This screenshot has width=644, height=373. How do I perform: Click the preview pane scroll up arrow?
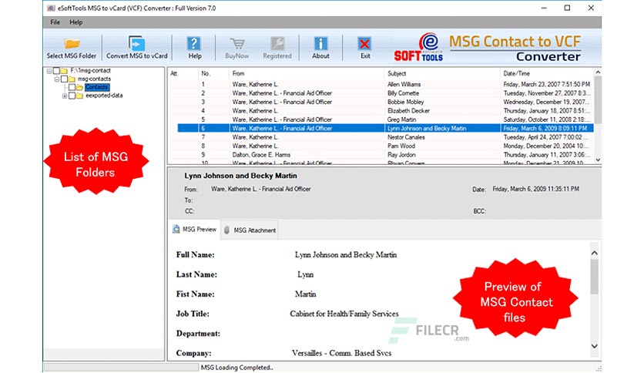click(x=594, y=254)
